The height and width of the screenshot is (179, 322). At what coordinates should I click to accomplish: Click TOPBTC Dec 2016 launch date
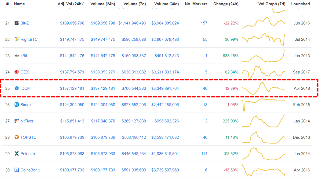(301, 137)
